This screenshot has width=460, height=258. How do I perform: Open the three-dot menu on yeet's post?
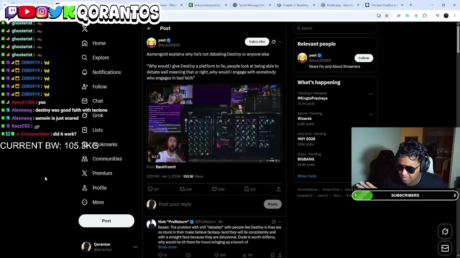pyautogui.click(x=280, y=42)
